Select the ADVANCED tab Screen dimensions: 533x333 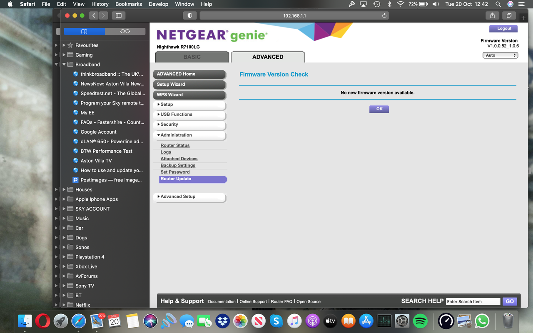pyautogui.click(x=268, y=57)
